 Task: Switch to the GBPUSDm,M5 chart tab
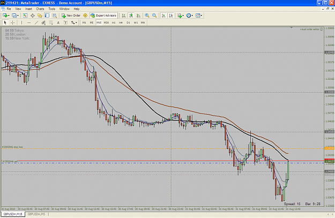click(x=36, y=214)
